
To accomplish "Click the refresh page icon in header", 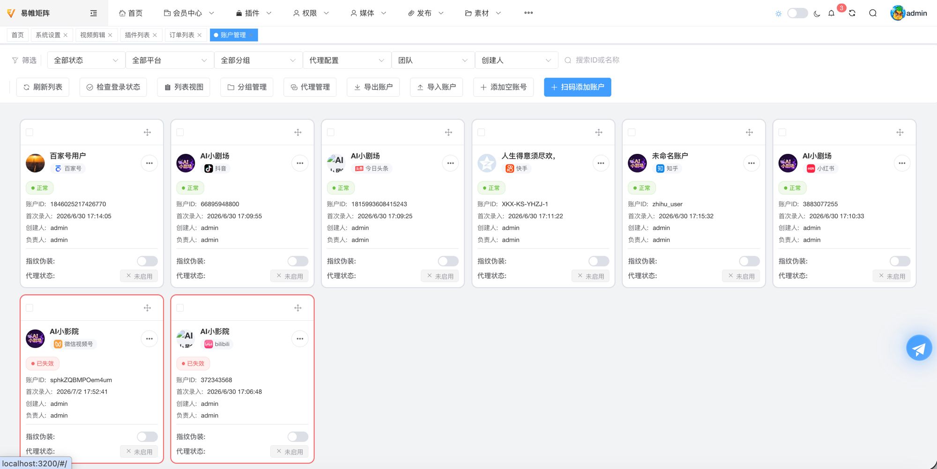I will [x=852, y=13].
